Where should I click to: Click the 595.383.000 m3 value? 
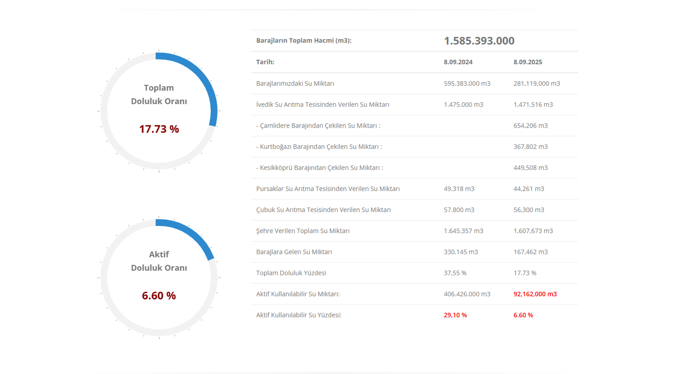467,83
